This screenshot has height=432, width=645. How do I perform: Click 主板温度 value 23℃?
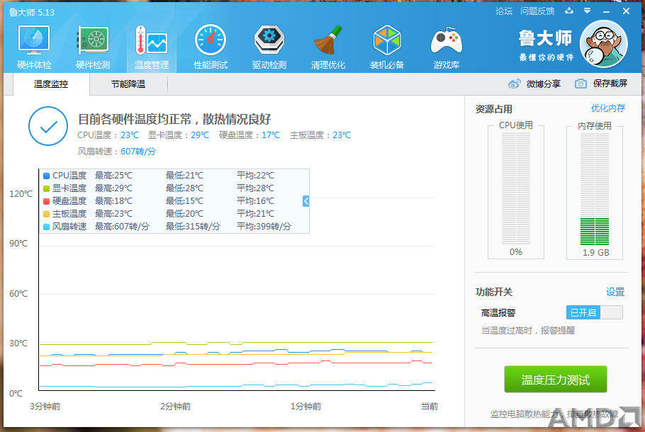coord(342,135)
